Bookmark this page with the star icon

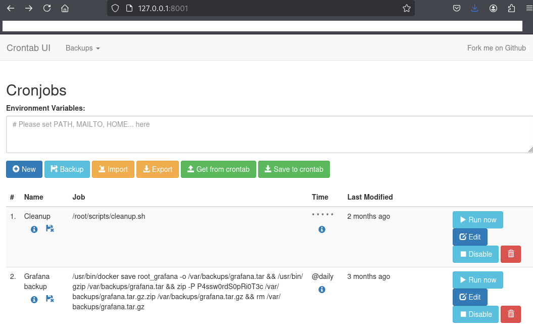click(406, 8)
